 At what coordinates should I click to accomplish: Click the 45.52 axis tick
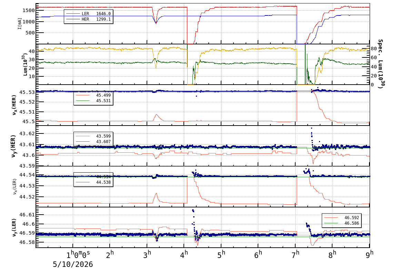click(27, 102)
